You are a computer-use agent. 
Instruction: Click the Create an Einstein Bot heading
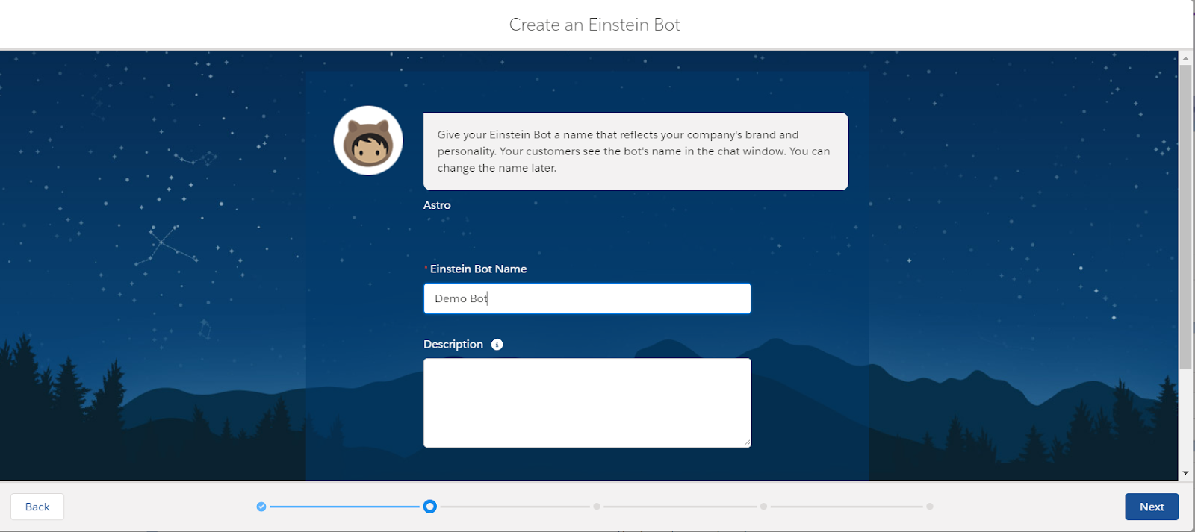pos(595,25)
